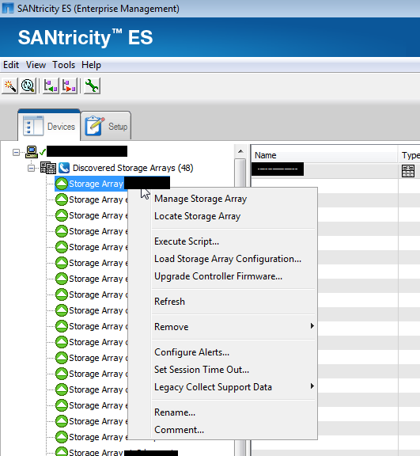Switch to the Devices tab
Screen dimensions: 420x456
[x=49, y=126]
